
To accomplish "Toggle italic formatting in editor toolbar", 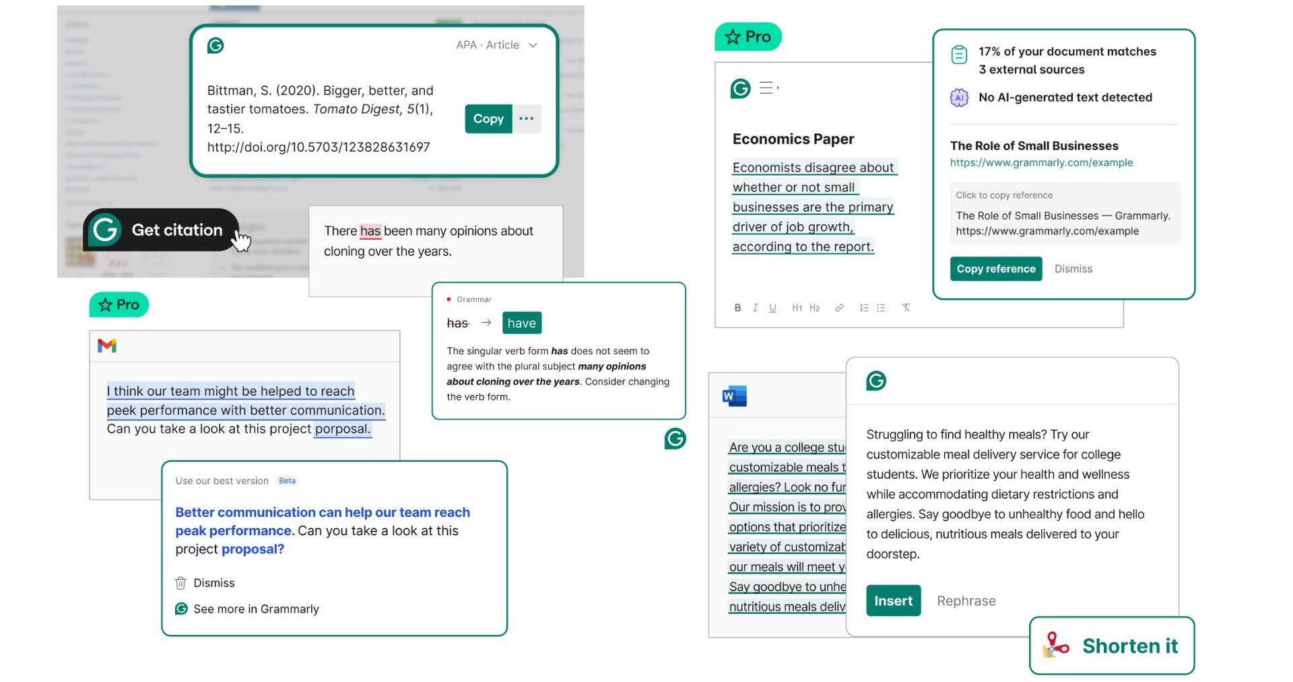I will pyautogui.click(x=755, y=308).
